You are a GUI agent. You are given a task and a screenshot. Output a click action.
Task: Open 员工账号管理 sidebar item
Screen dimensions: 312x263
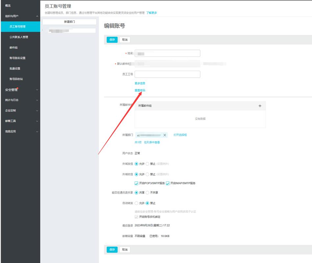coord(20,27)
